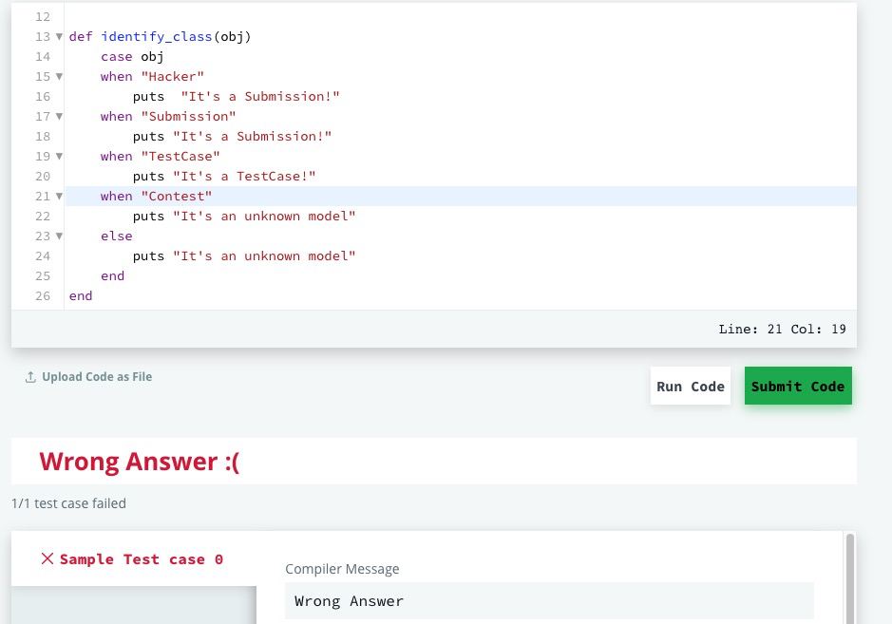Click the puts "It's a TestCase!" line
The image size is (892, 624).
pos(224,177)
